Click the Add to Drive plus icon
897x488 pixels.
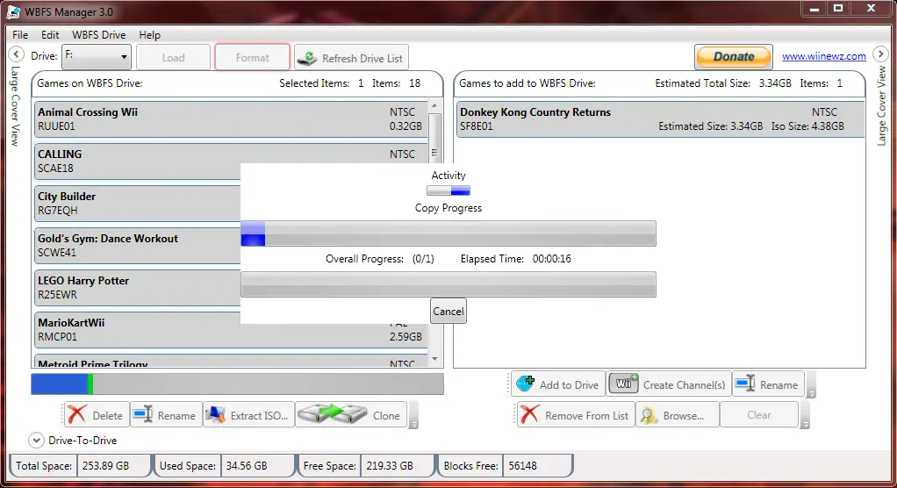(x=525, y=384)
